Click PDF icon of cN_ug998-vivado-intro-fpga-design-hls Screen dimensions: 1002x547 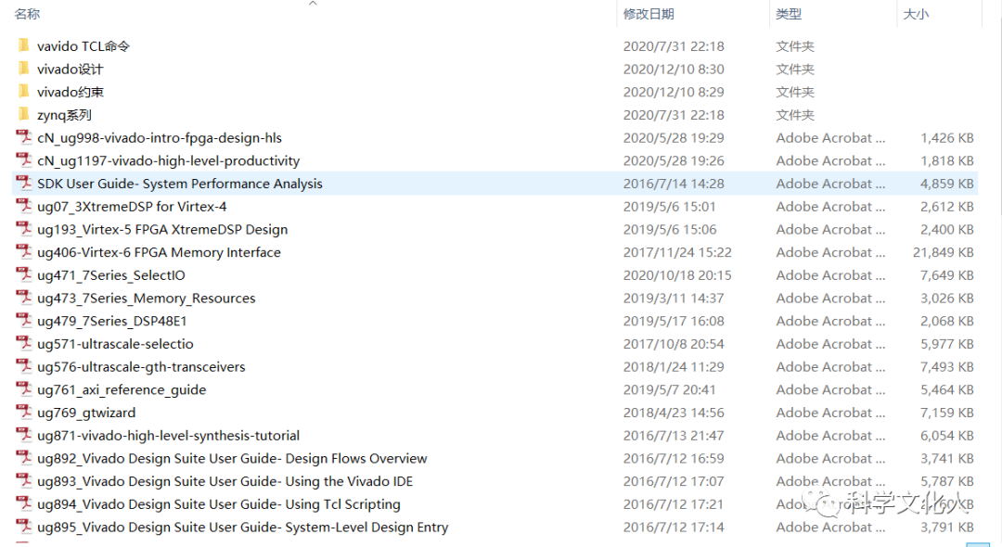pos(23,137)
